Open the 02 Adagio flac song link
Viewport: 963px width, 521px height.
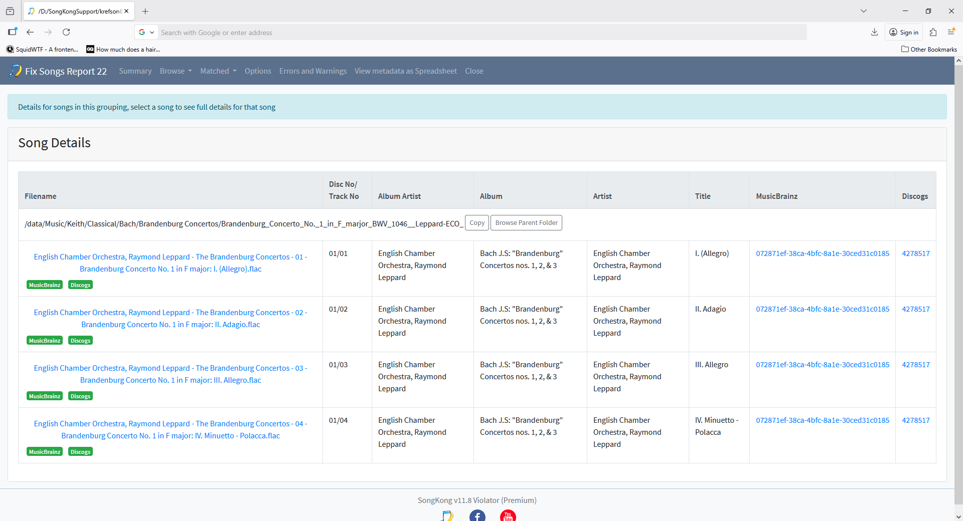coord(171,319)
